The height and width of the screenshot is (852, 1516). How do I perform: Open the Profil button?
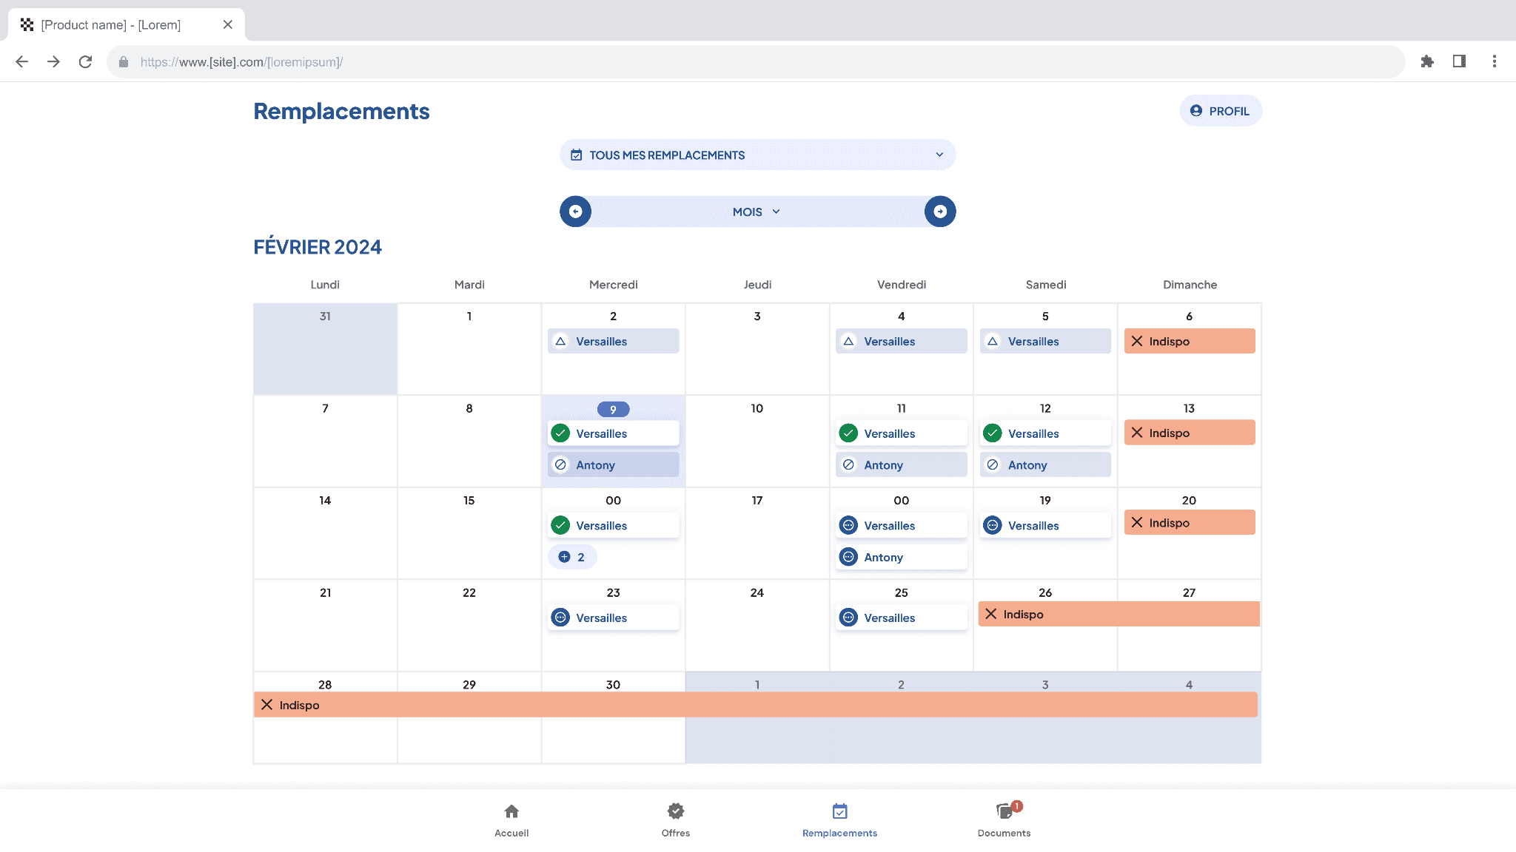(x=1220, y=111)
